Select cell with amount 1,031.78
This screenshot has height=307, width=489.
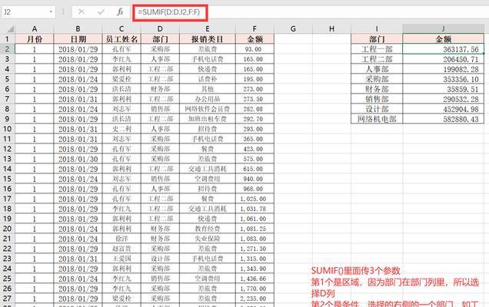click(254, 209)
